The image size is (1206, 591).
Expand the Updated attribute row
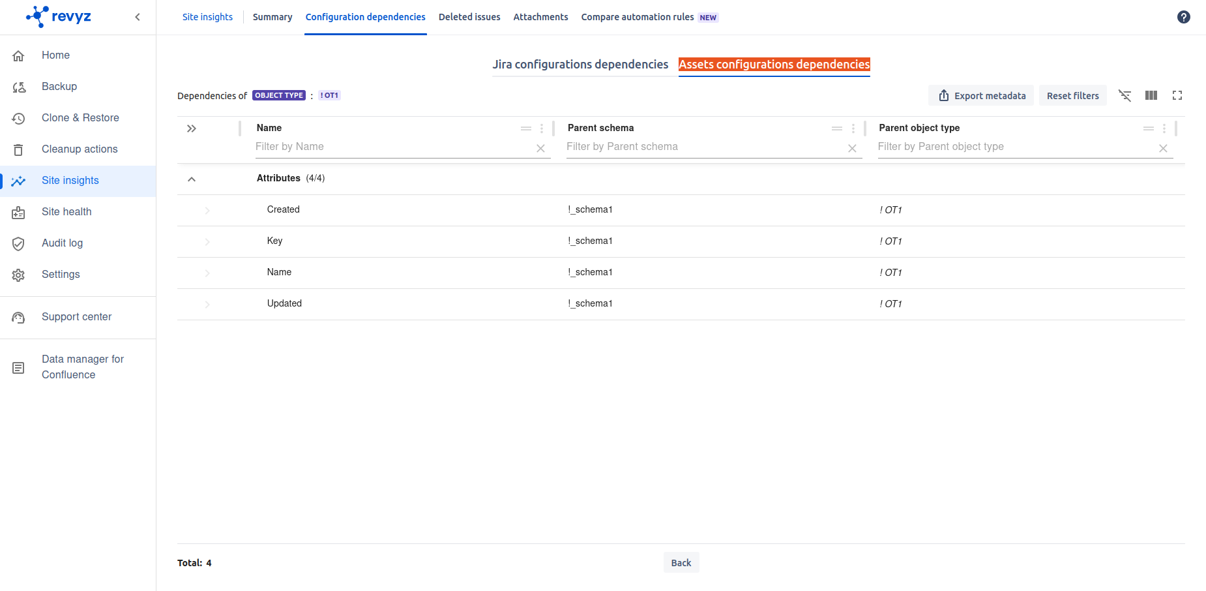coord(207,305)
